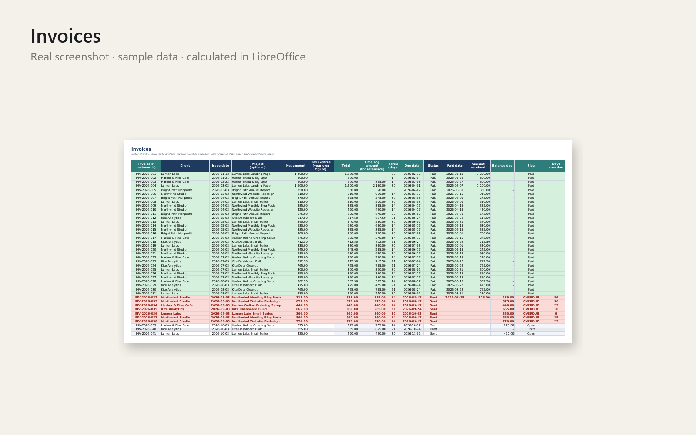Select the "Client" column header

185,166
